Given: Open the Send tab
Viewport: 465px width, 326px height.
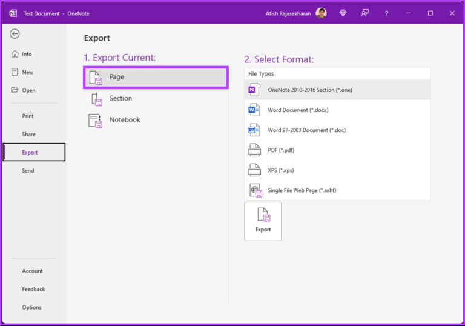Looking at the screenshot, I should pyautogui.click(x=34, y=171).
